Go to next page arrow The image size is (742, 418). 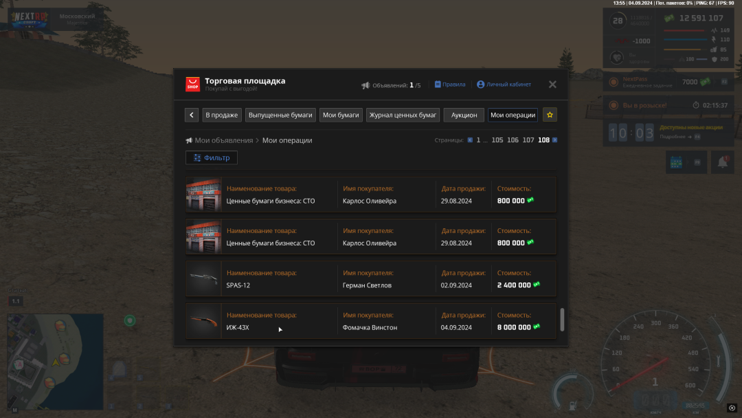coord(554,140)
